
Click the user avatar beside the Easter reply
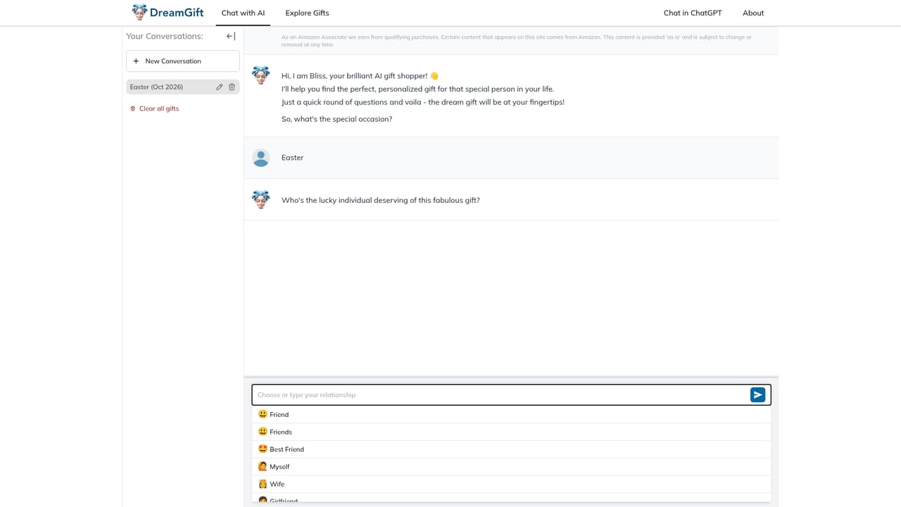(261, 158)
